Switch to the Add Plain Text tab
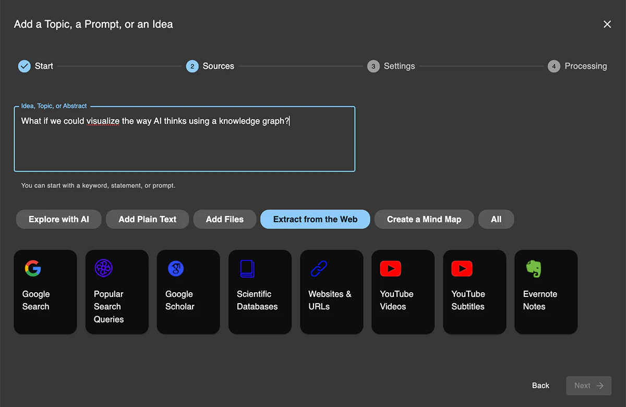The width and height of the screenshot is (626, 407). [148, 219]
